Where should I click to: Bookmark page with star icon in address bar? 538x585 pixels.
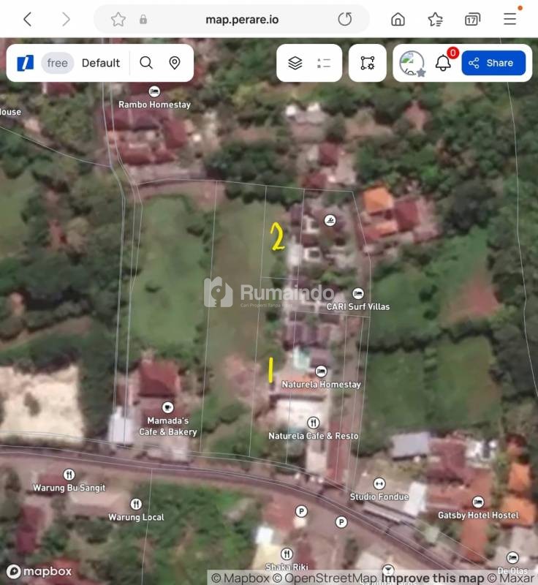tap(118, 20)
